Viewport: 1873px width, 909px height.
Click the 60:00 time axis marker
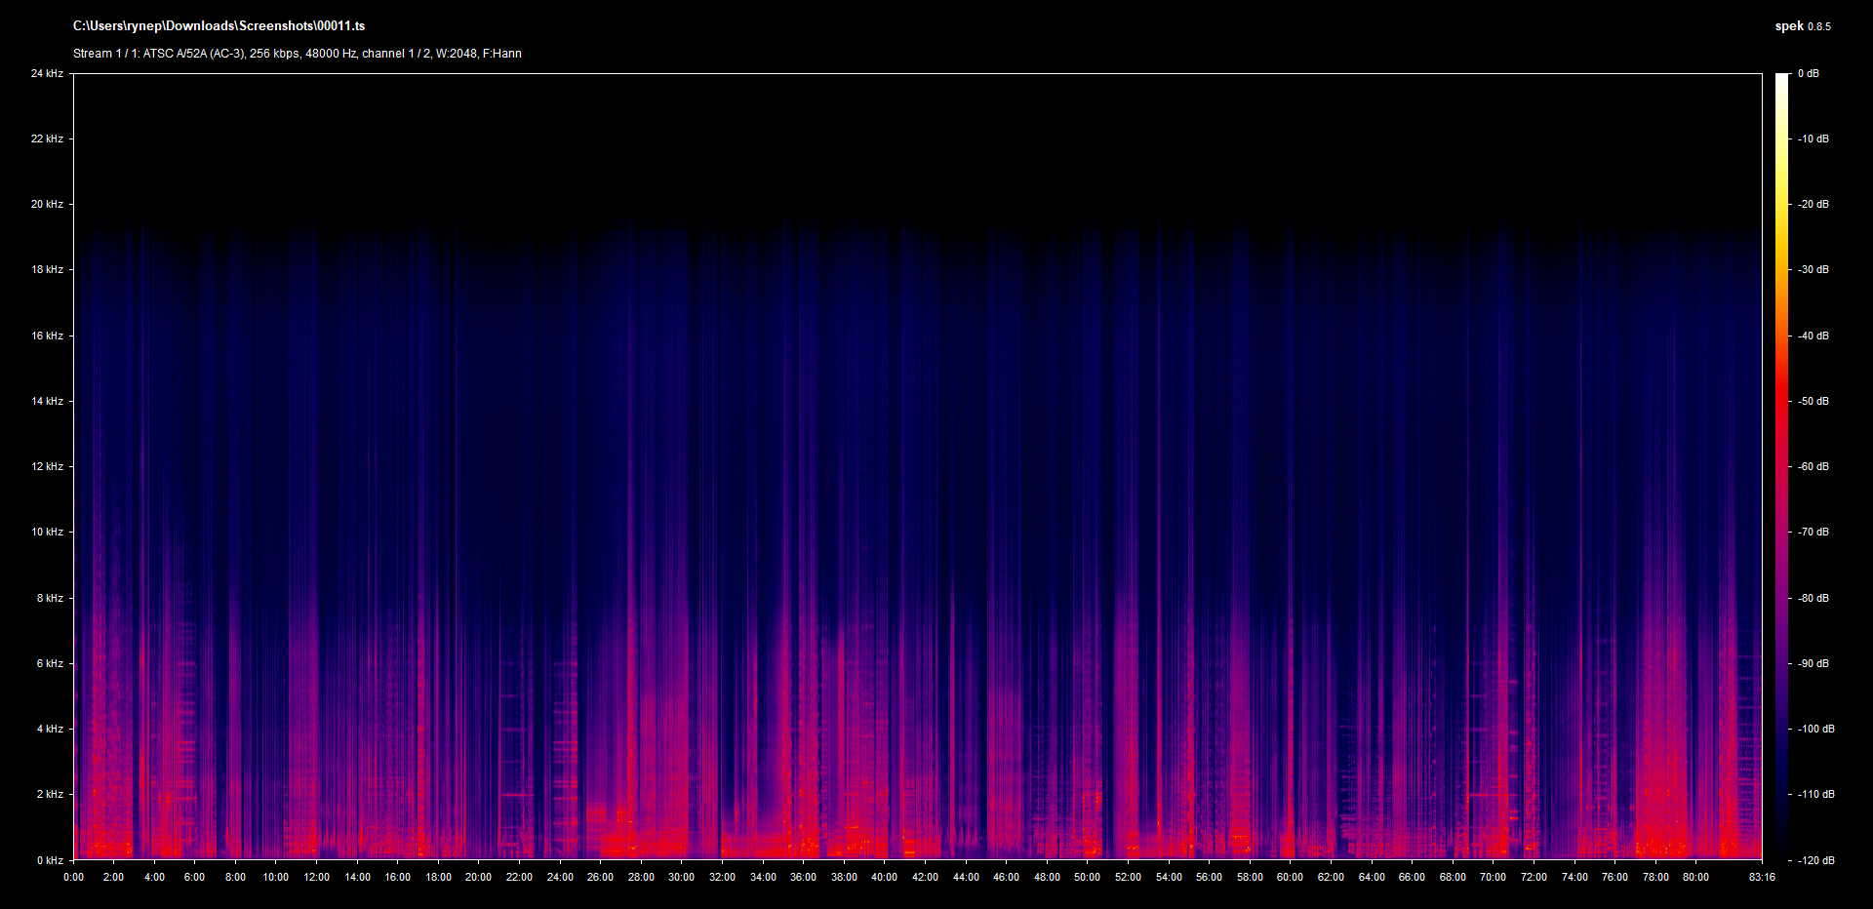[x=1290, y=878]
